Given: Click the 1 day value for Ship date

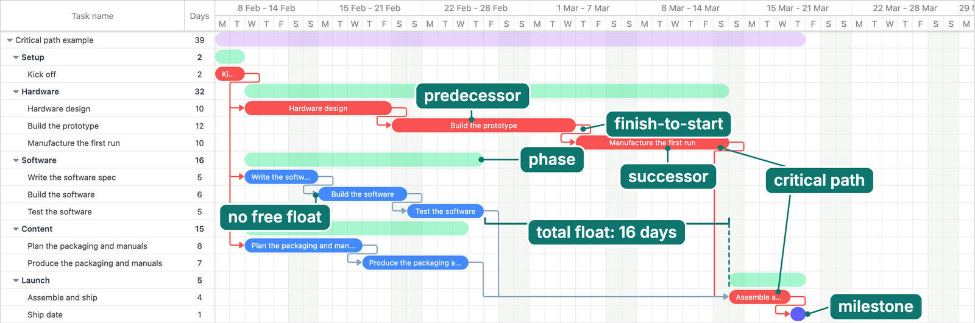Looking at the screenshot, I should click(199, 314).
